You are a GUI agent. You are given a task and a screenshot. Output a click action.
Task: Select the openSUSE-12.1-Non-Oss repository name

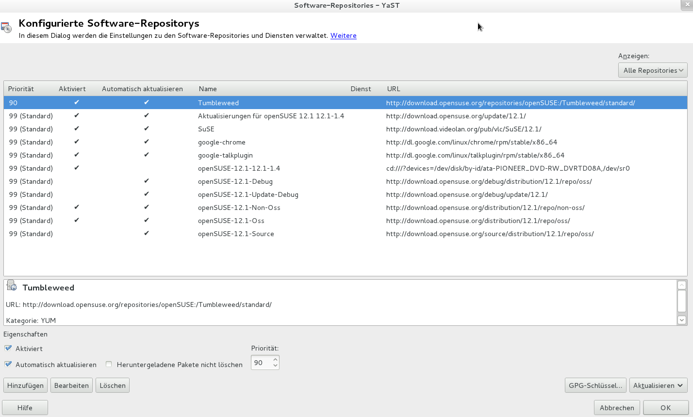pyautogui.click(x=239, y=208)
